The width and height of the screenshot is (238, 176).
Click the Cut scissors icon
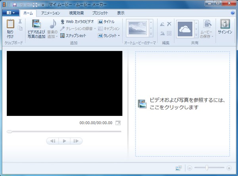pyautogui.click(x=20, y=21)
